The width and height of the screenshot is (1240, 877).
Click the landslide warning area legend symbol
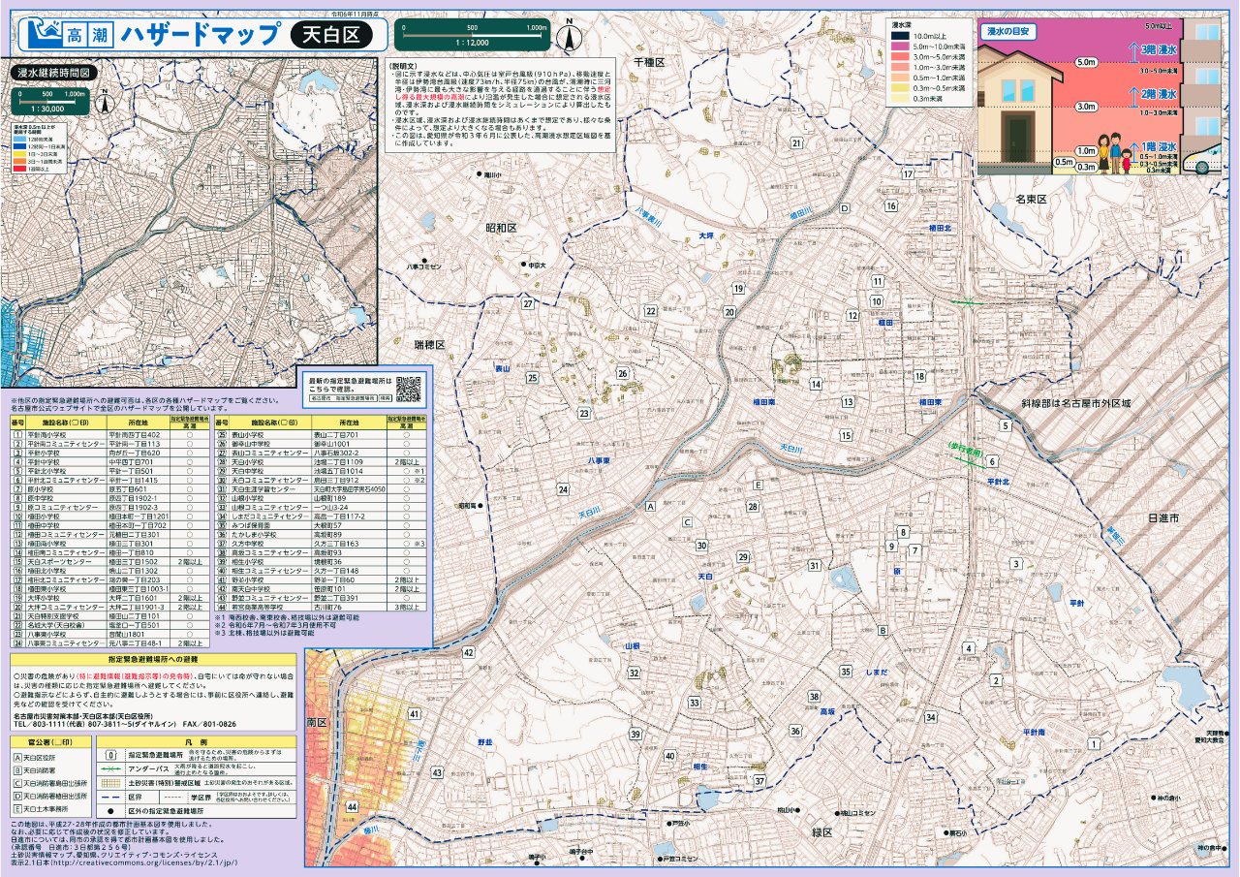(x=110, y=782)
